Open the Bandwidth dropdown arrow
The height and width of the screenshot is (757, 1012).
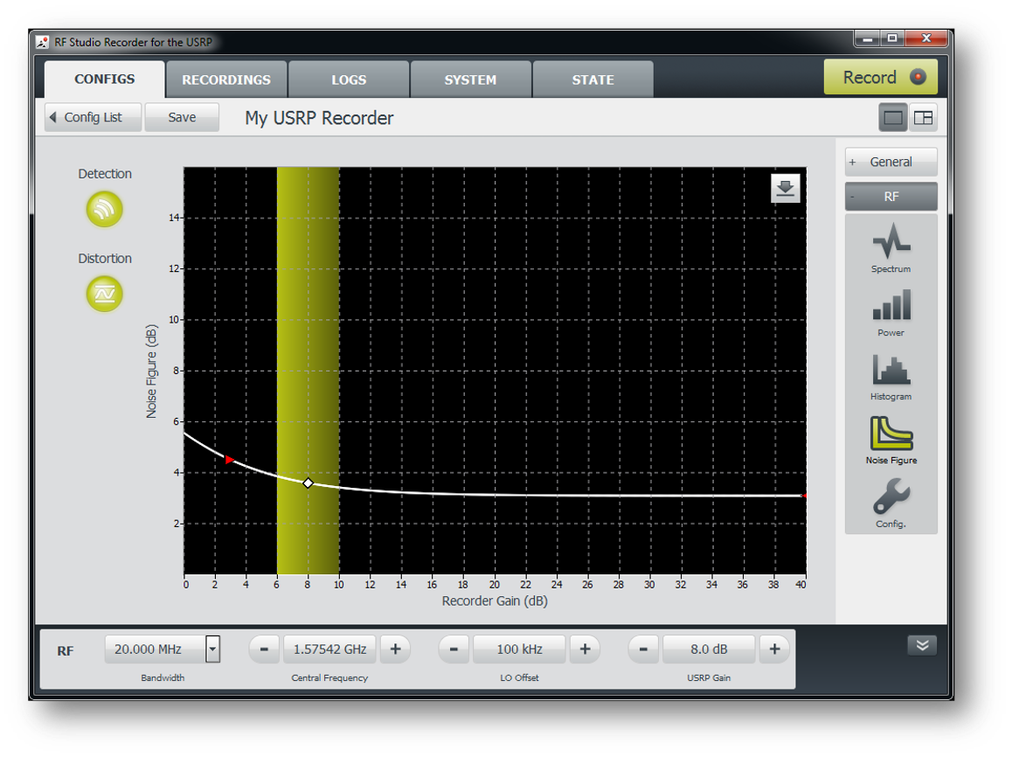pyautogui.click(x=212, y=649)
